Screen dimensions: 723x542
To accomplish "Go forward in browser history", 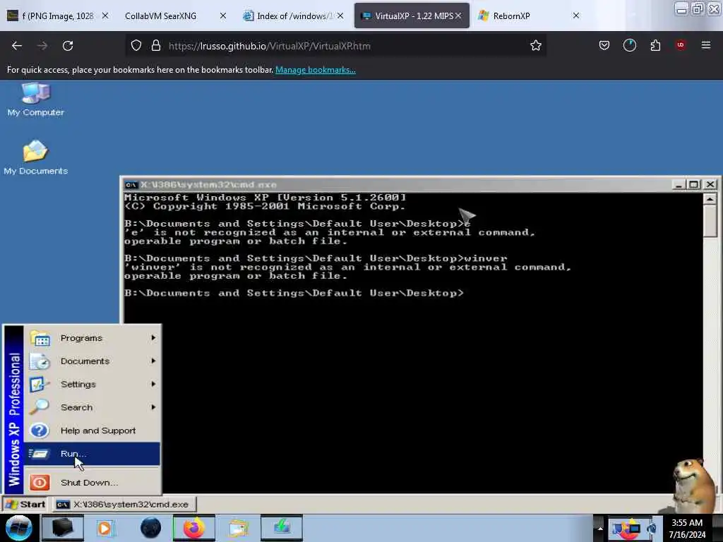I will tap(42, 46).
